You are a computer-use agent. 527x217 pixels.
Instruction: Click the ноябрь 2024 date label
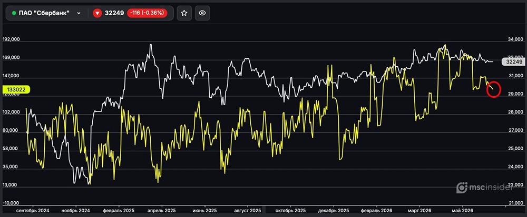click(x=76, y=211)
